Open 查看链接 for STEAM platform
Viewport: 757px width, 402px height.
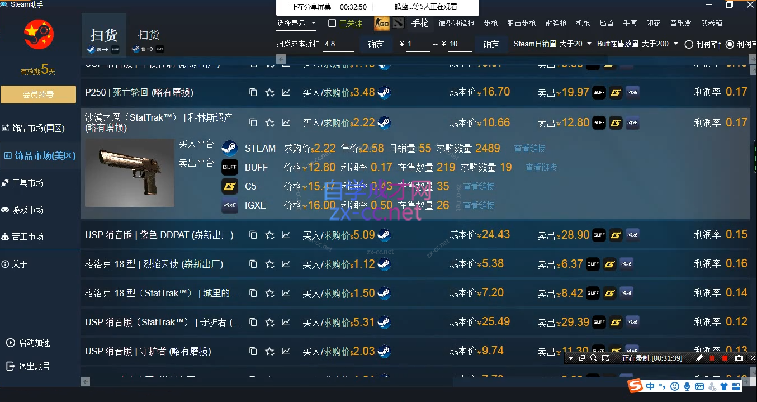tap(529, 148)
